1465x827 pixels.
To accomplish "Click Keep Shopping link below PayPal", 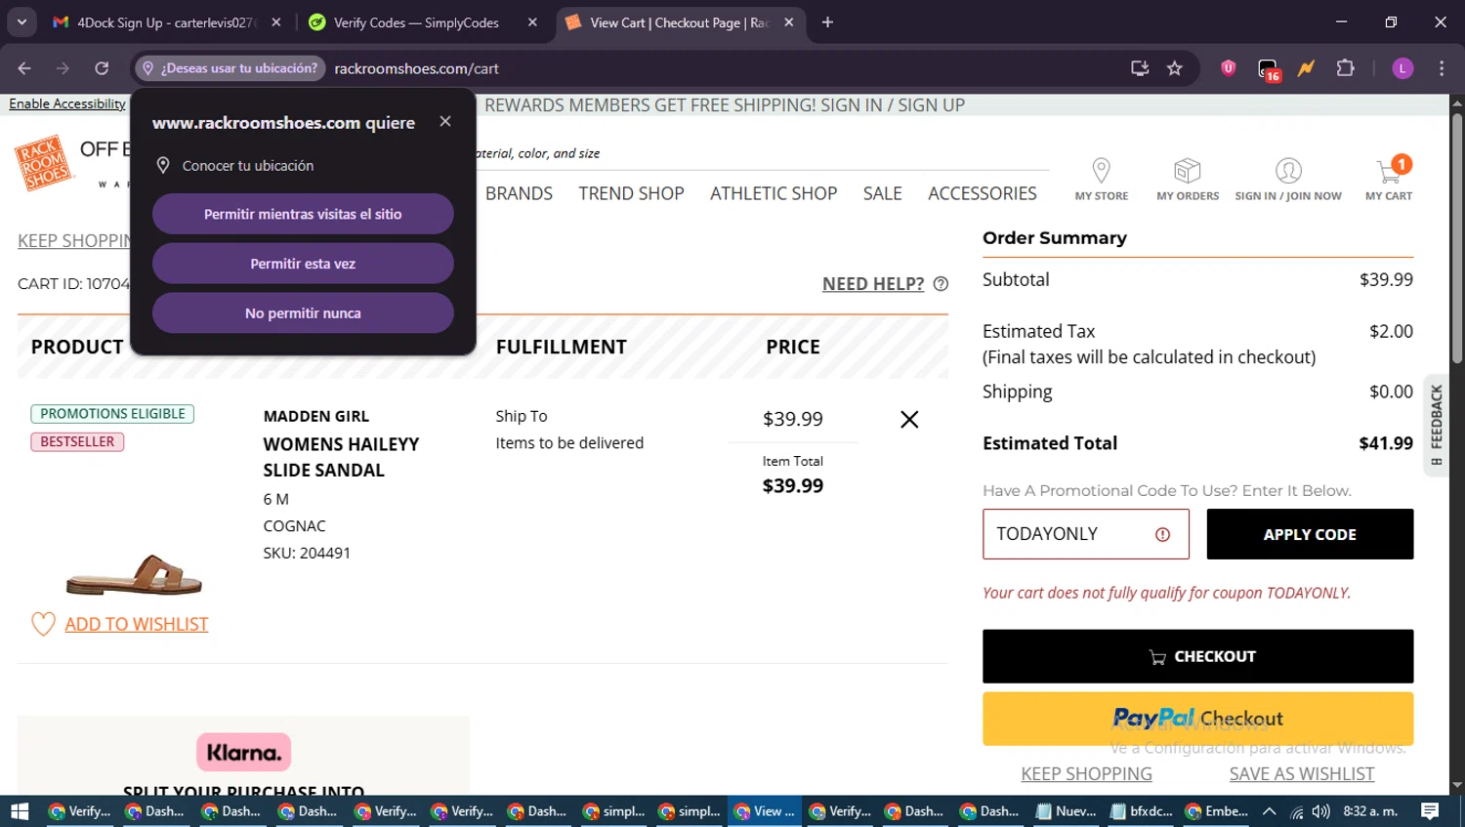I will click(1086, 773).
